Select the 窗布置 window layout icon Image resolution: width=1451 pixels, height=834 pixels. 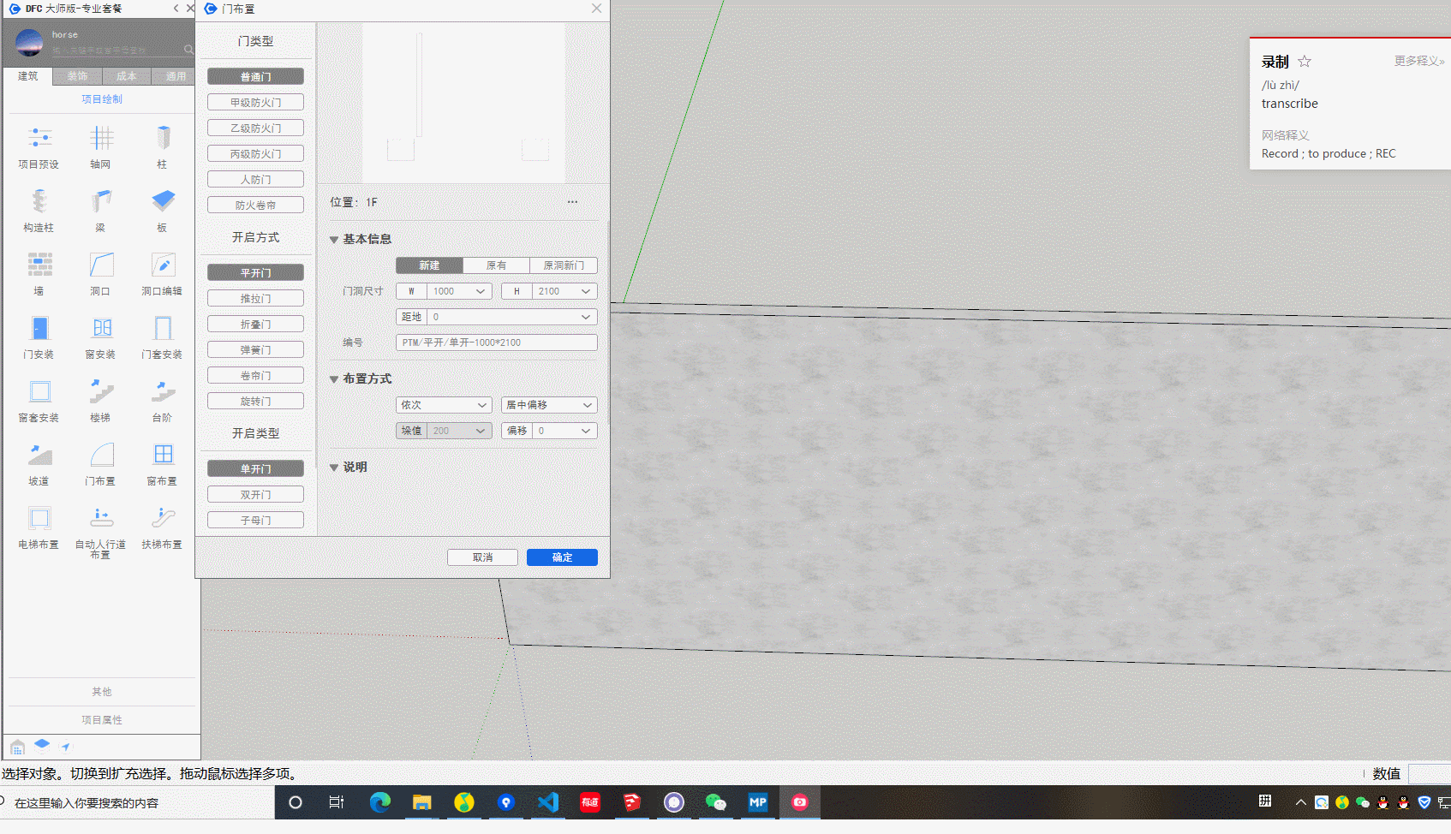pos(163,456)
